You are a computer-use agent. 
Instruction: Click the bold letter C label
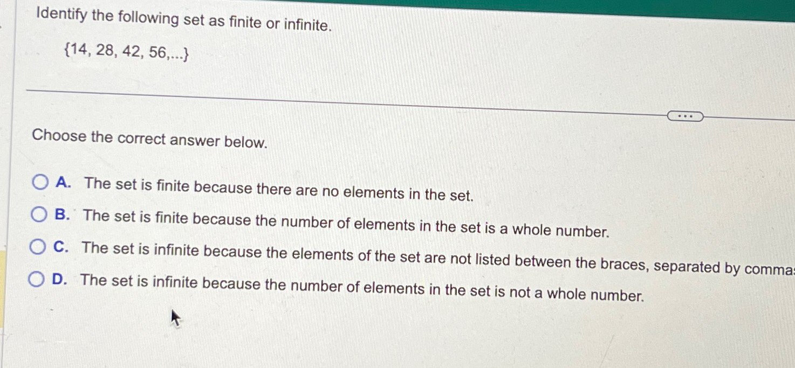[61, 247]
